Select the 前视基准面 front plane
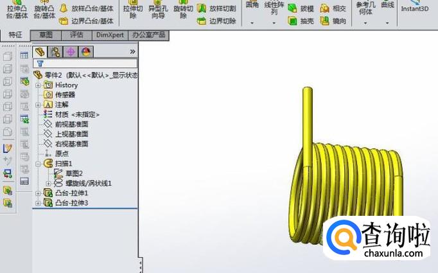The image size is (438, 273). click(x=66, y=125)
